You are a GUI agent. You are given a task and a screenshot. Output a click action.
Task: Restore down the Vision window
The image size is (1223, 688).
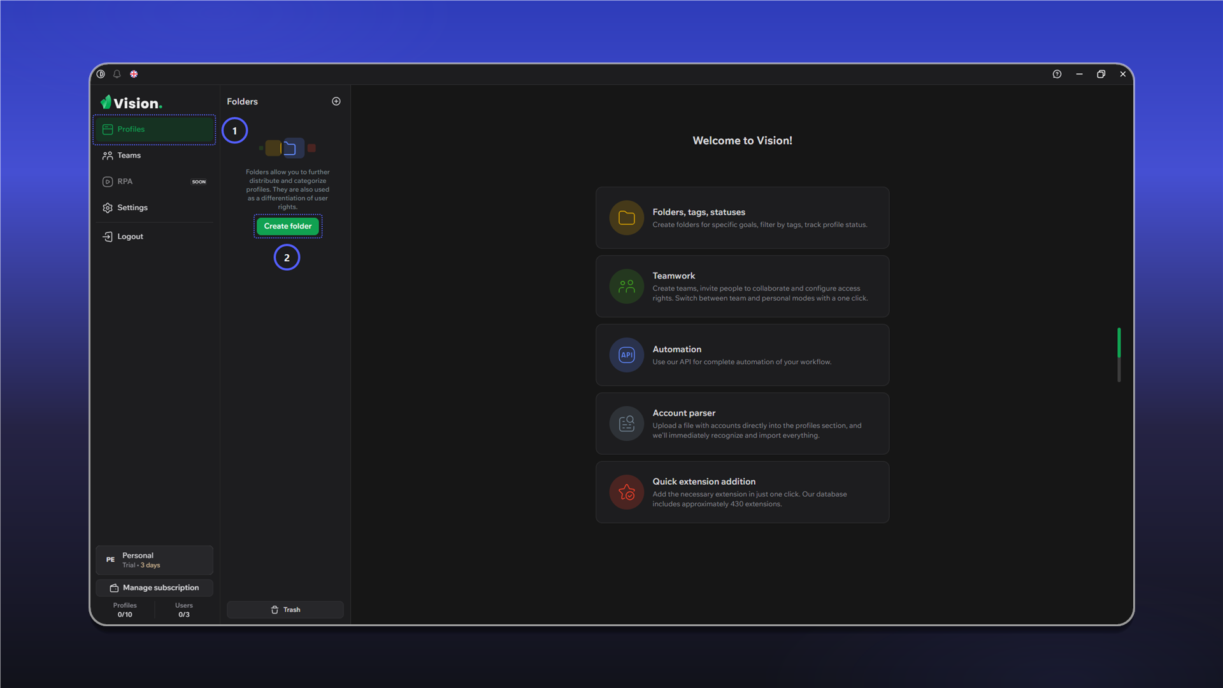pyautogui.click(x=1101, y=74)
